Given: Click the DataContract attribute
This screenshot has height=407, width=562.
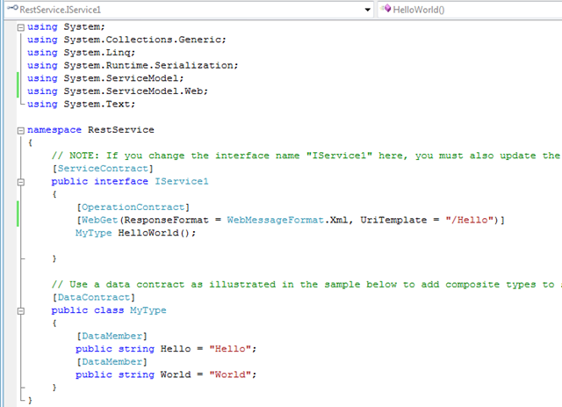Looking at the screenshot, I should tap(94, 297).
